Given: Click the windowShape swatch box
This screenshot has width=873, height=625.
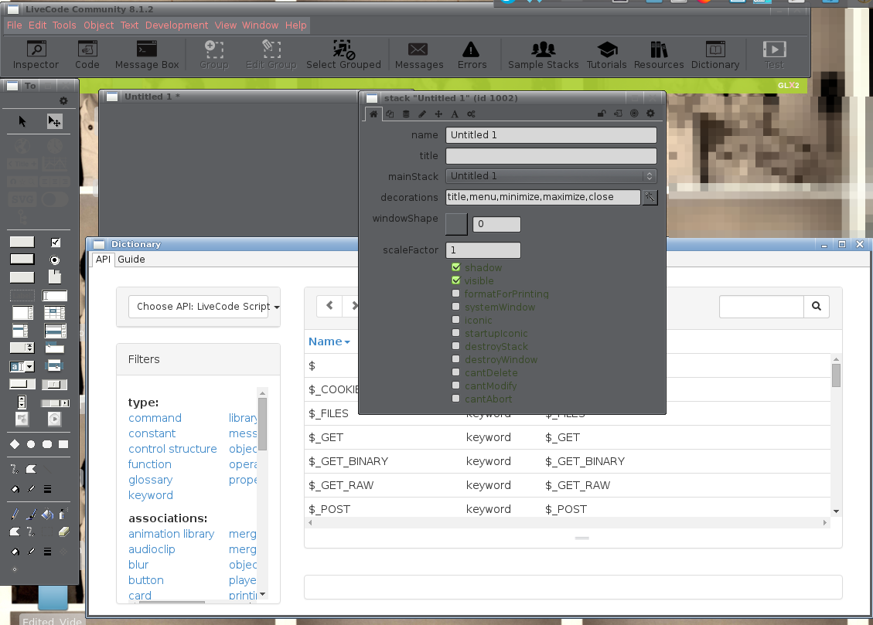Looking at the screenshot, I should click(457, 224).
